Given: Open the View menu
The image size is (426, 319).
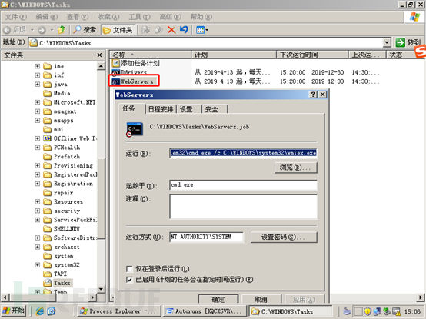Looking at the screenshot, I should [x=78, y=17].
